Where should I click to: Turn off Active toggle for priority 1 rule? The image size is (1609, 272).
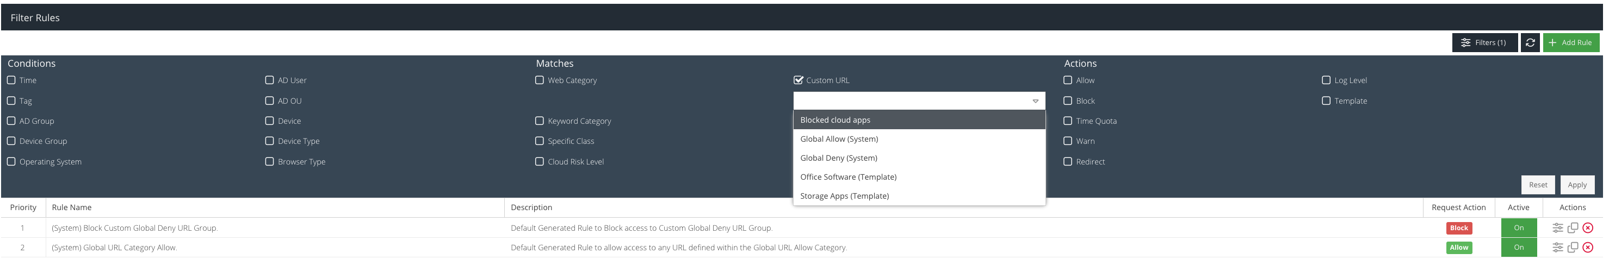(x=1518, y=227)
